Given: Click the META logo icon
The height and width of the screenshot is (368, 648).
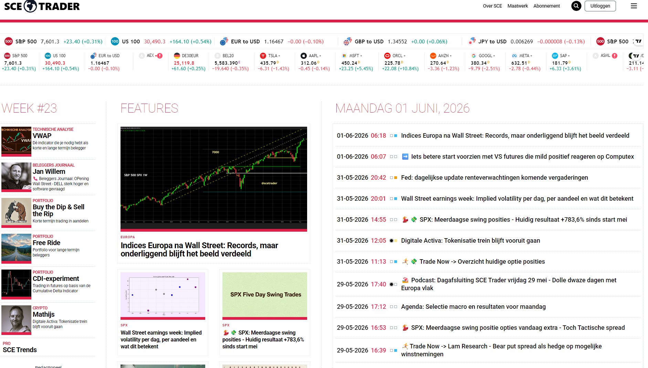Looking at the screenshot, I should (514, 55).
